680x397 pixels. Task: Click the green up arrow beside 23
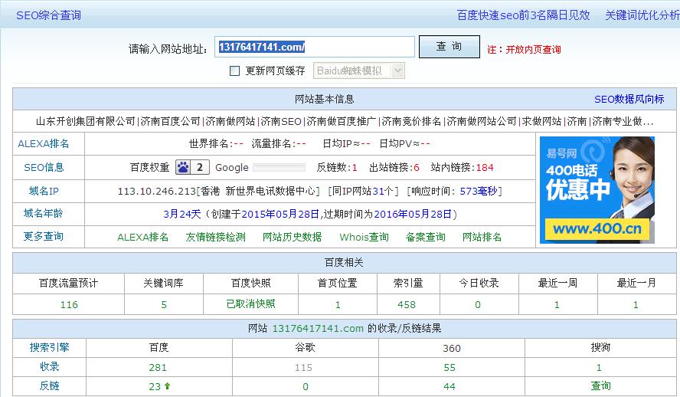point(167,386)
